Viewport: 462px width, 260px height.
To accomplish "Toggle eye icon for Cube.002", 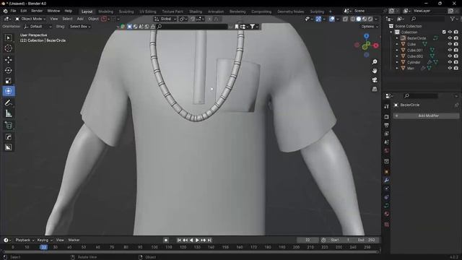I will pyautogui.click(x=450, y=56).
